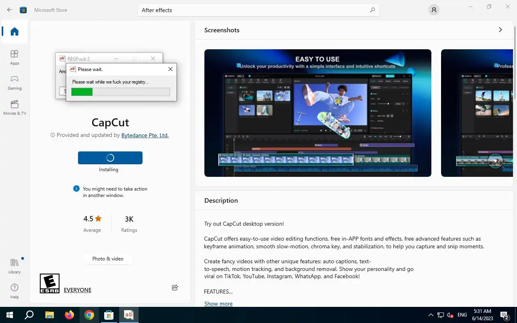The image size is (517, 323).
Task: Go to Microsoft Store Home
Action: tap(15, 31)
